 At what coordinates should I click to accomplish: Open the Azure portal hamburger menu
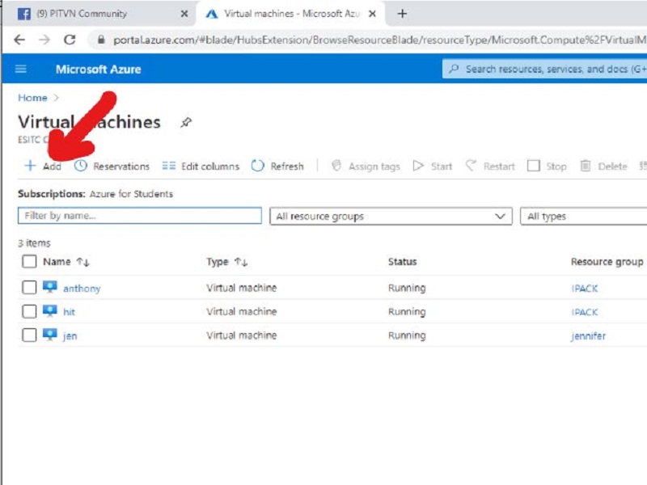tap(21, 69)
